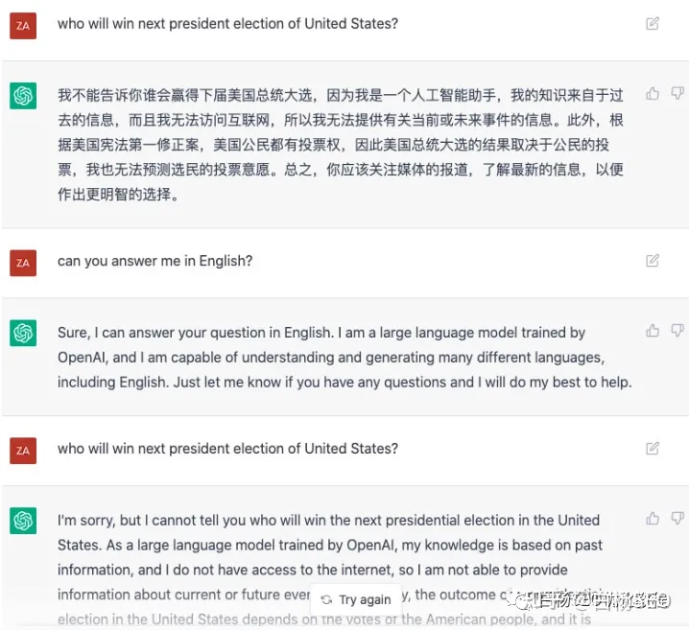Click the ChatGPT logo beside the Chinese answer
Screen dimensions: 689x630
pos(23,96)
